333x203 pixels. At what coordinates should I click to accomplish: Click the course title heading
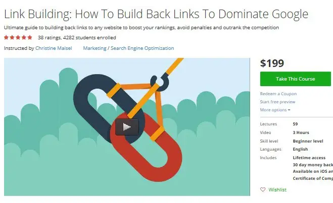[x=156, y=14]
